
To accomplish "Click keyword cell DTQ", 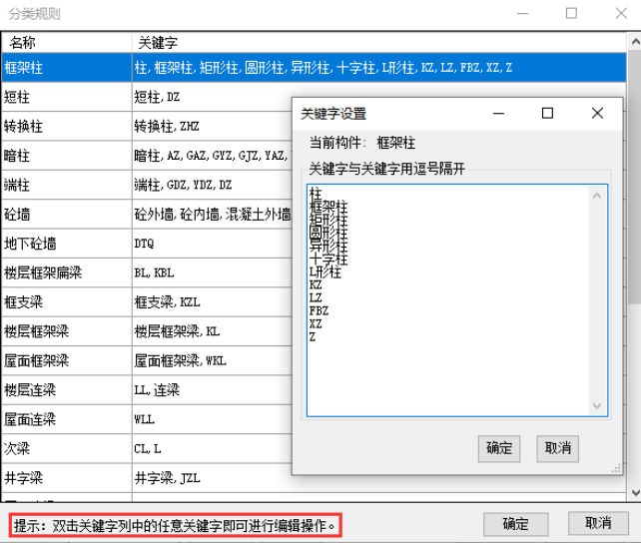I will pyautogui.click(x=212, y=244).
